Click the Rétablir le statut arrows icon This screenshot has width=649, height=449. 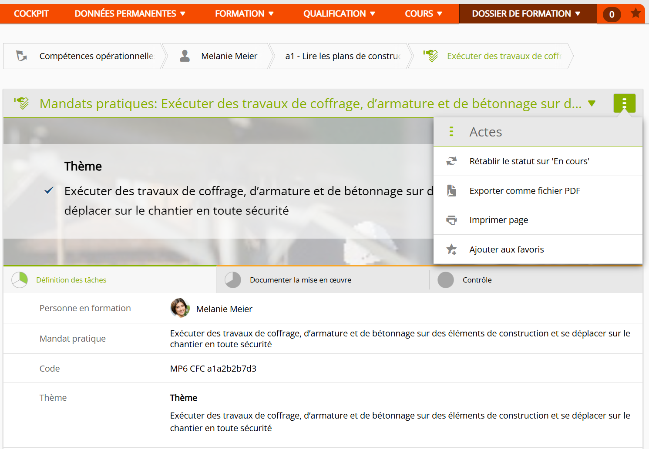451,161
